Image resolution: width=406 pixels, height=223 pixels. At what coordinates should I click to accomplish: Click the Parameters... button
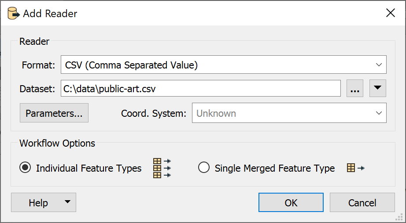54,113
